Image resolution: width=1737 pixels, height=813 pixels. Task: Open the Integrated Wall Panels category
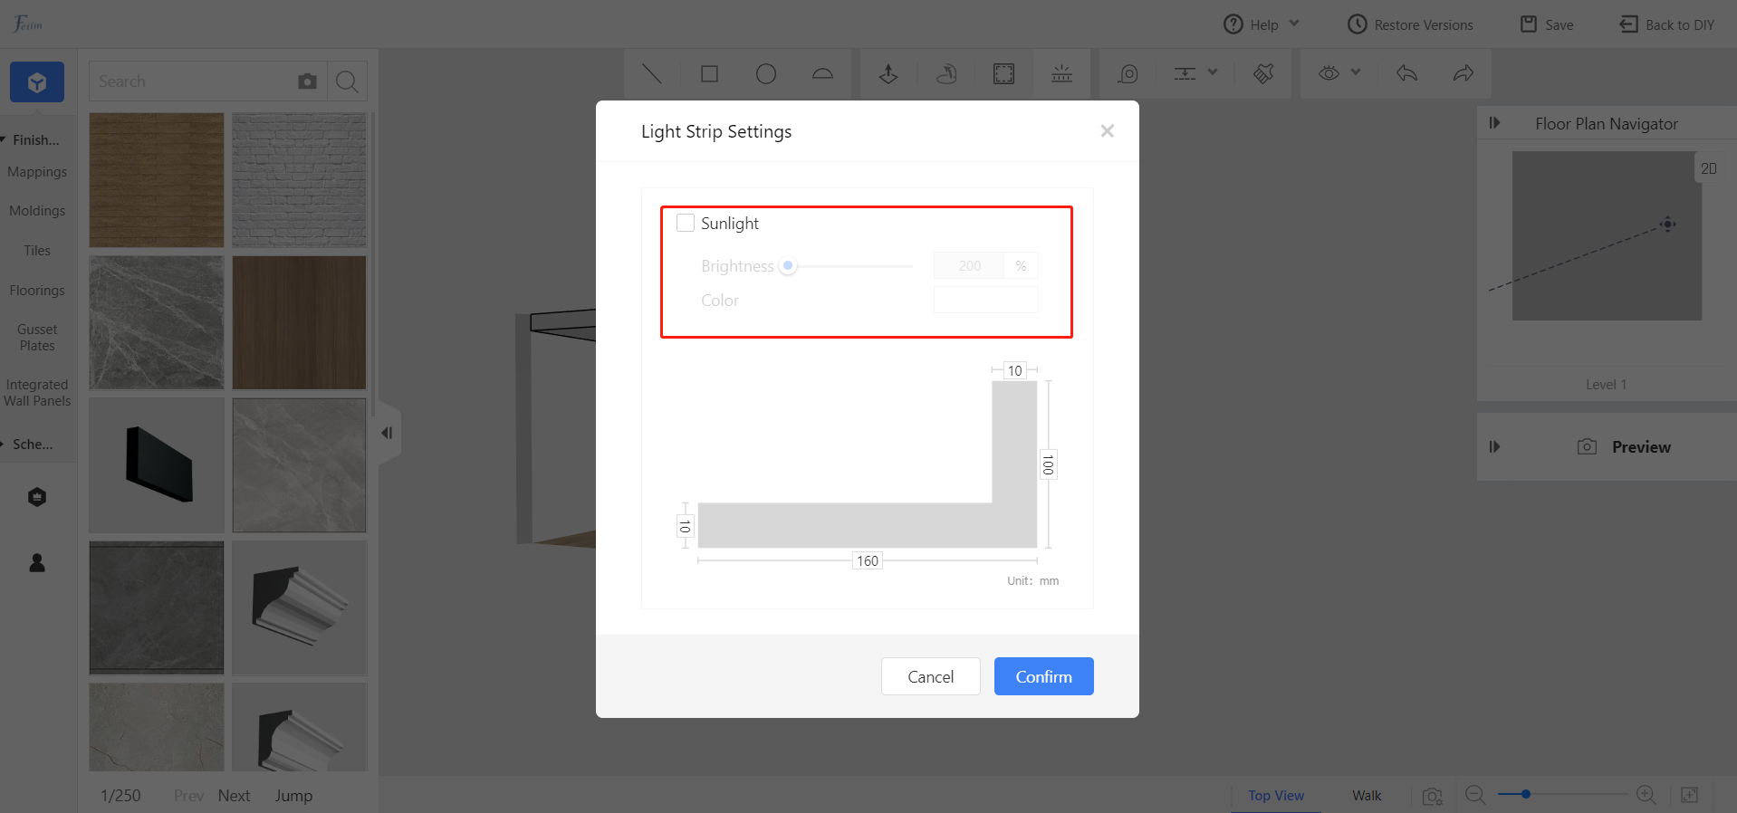coord(37,393)
